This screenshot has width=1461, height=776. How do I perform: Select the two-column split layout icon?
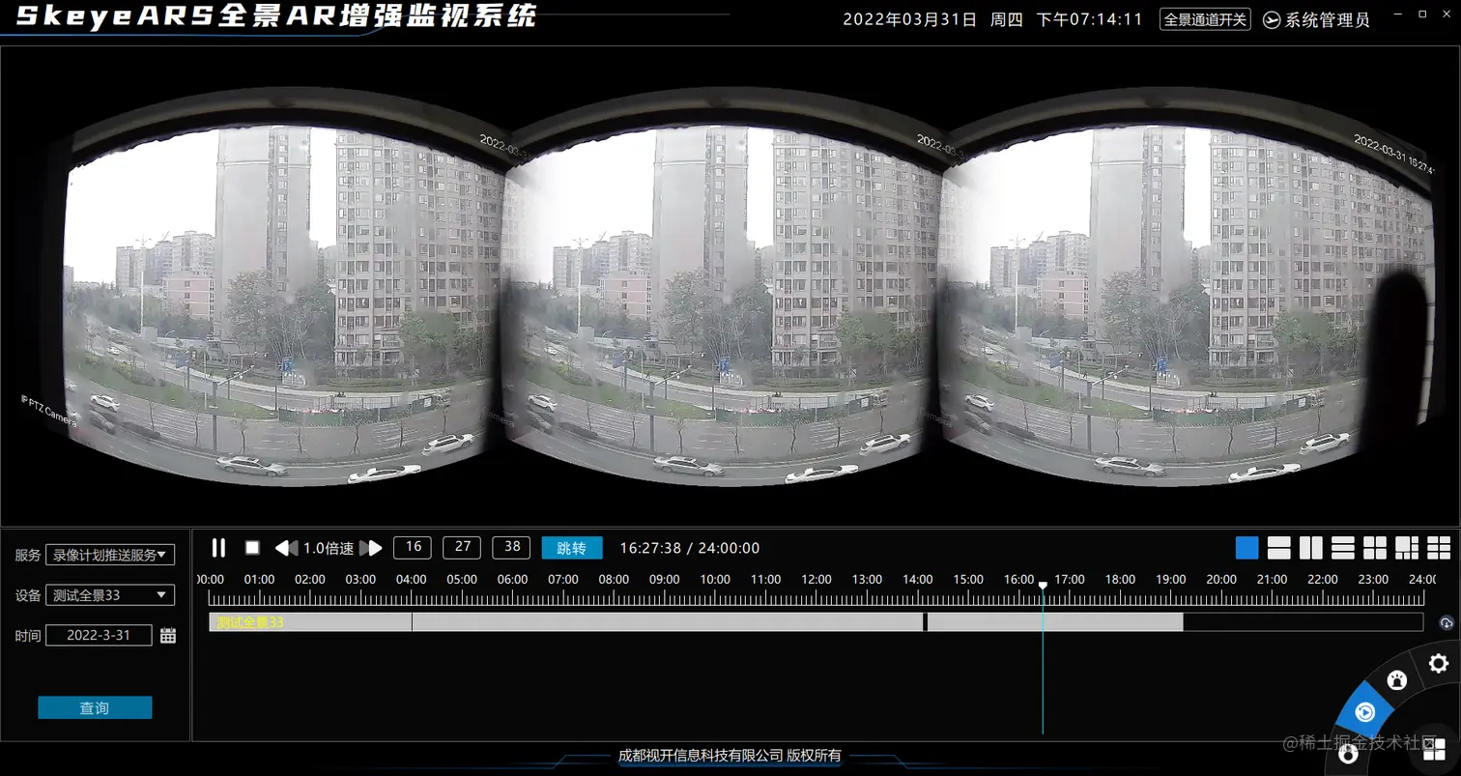pyautogui.click(x=1310, y=548)
